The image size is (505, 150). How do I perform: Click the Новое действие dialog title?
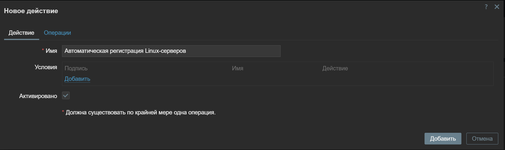(x=31, y=11)
